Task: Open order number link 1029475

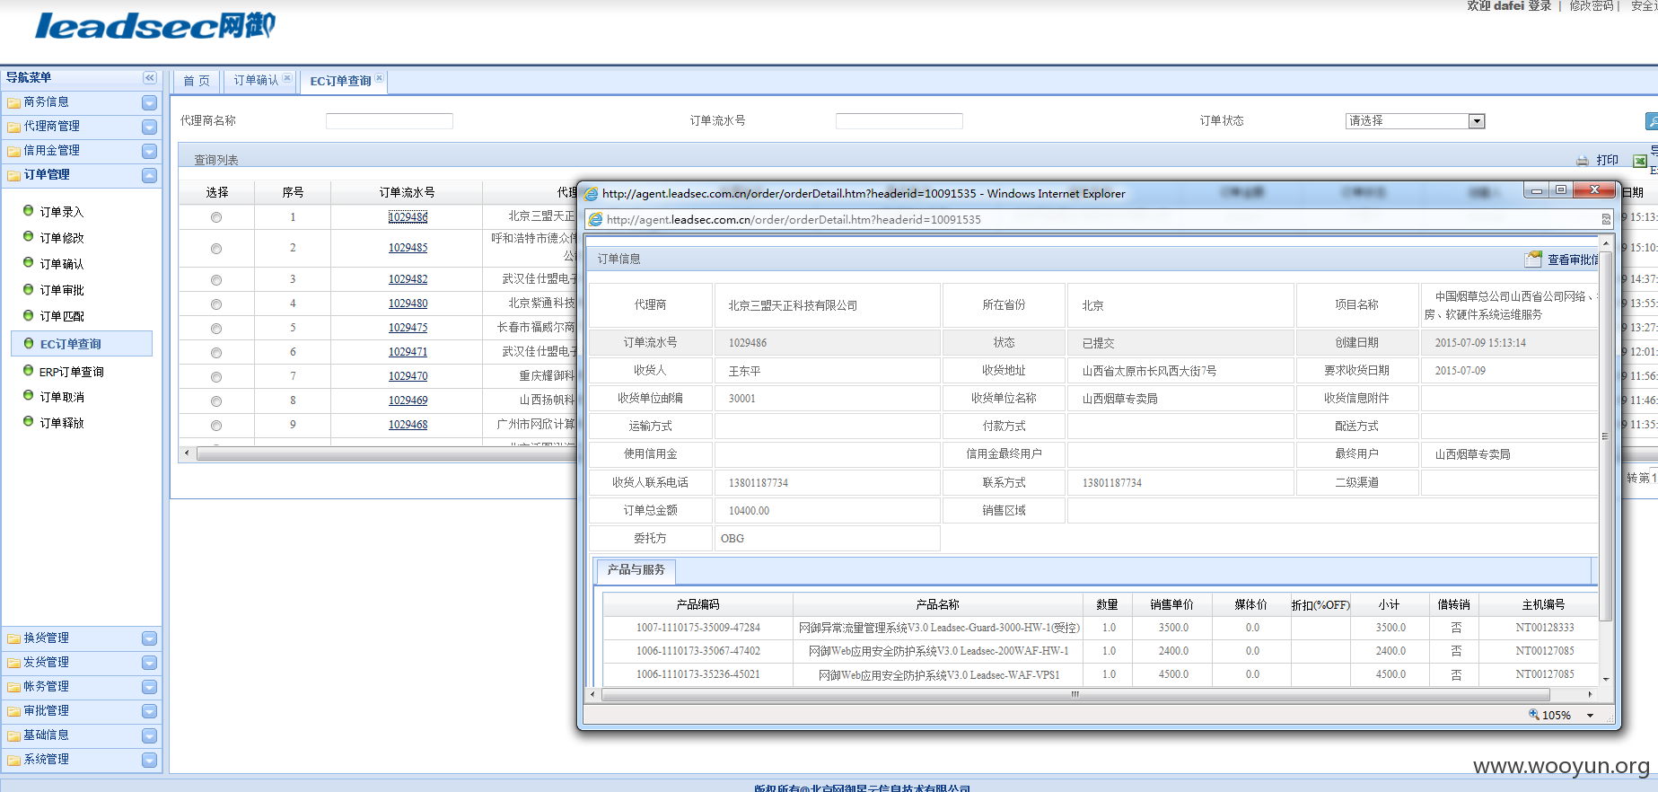Action: [x=408, y=328]
